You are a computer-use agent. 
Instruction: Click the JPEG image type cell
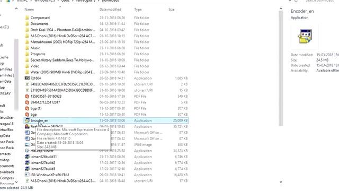tap(142, 145)
